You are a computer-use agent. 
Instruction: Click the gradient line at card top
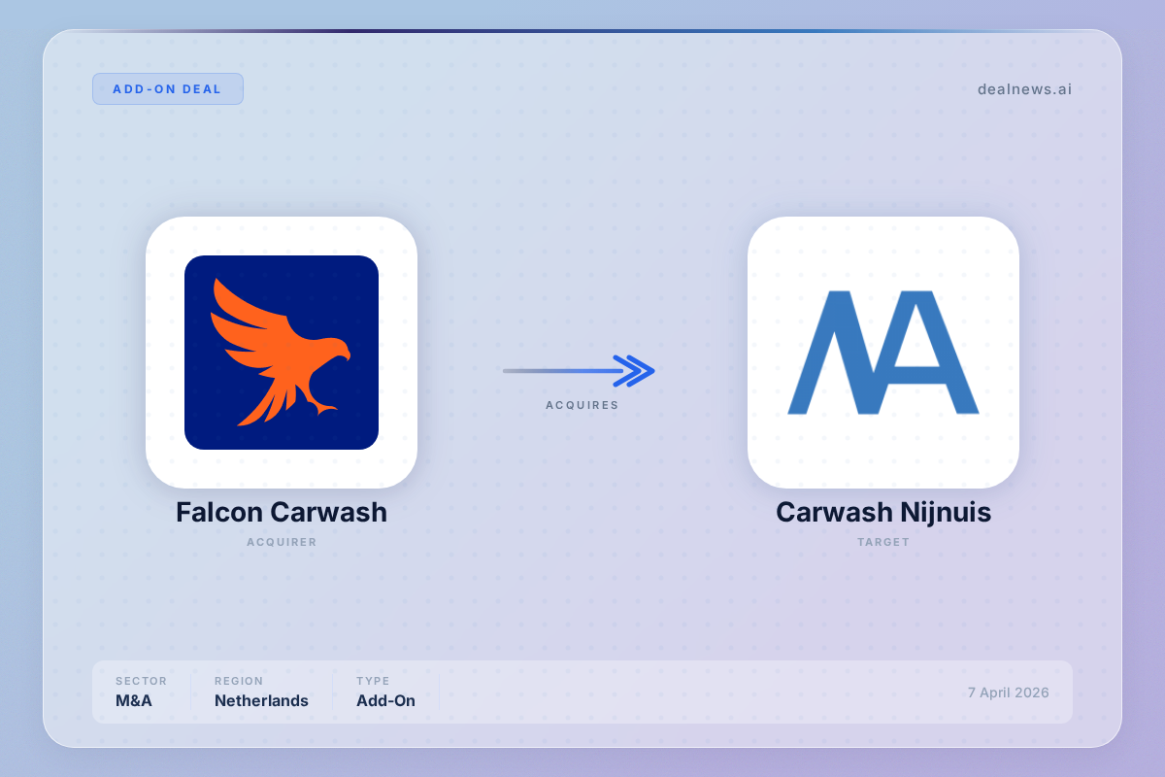click(582, 31)
